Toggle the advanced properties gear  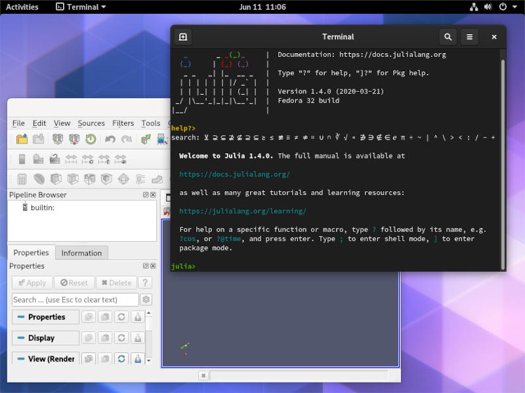coord(146,299)
